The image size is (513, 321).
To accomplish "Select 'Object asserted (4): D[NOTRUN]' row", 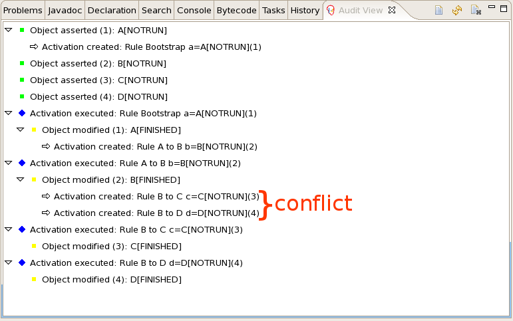I will point(98,97).
